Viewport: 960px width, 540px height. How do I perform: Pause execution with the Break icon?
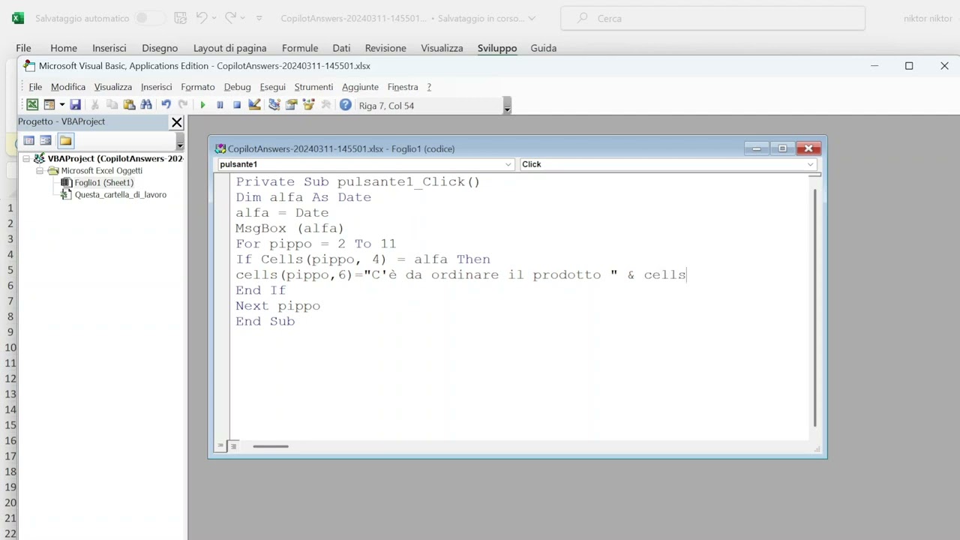[x=220, y=105]
